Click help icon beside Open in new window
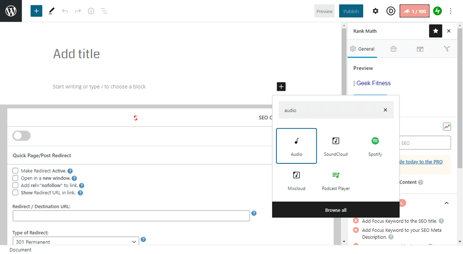 (74, 178)
